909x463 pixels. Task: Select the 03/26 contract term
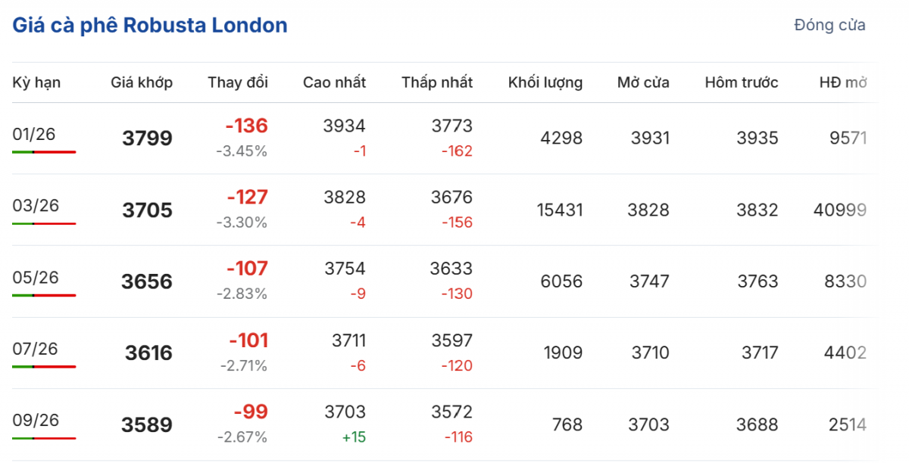point(36,206)
